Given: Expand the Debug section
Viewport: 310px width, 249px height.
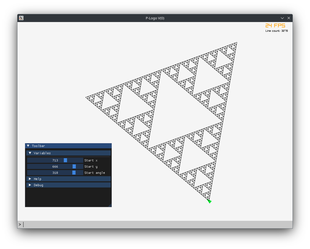Looking at the screenshot, I should (x=69, y=185).
